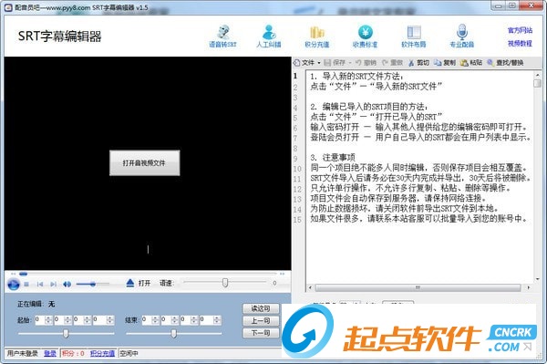Click the 登录 login link in status bar
Viewport: 547px width, 364px height.
click(x=50, y=354)
